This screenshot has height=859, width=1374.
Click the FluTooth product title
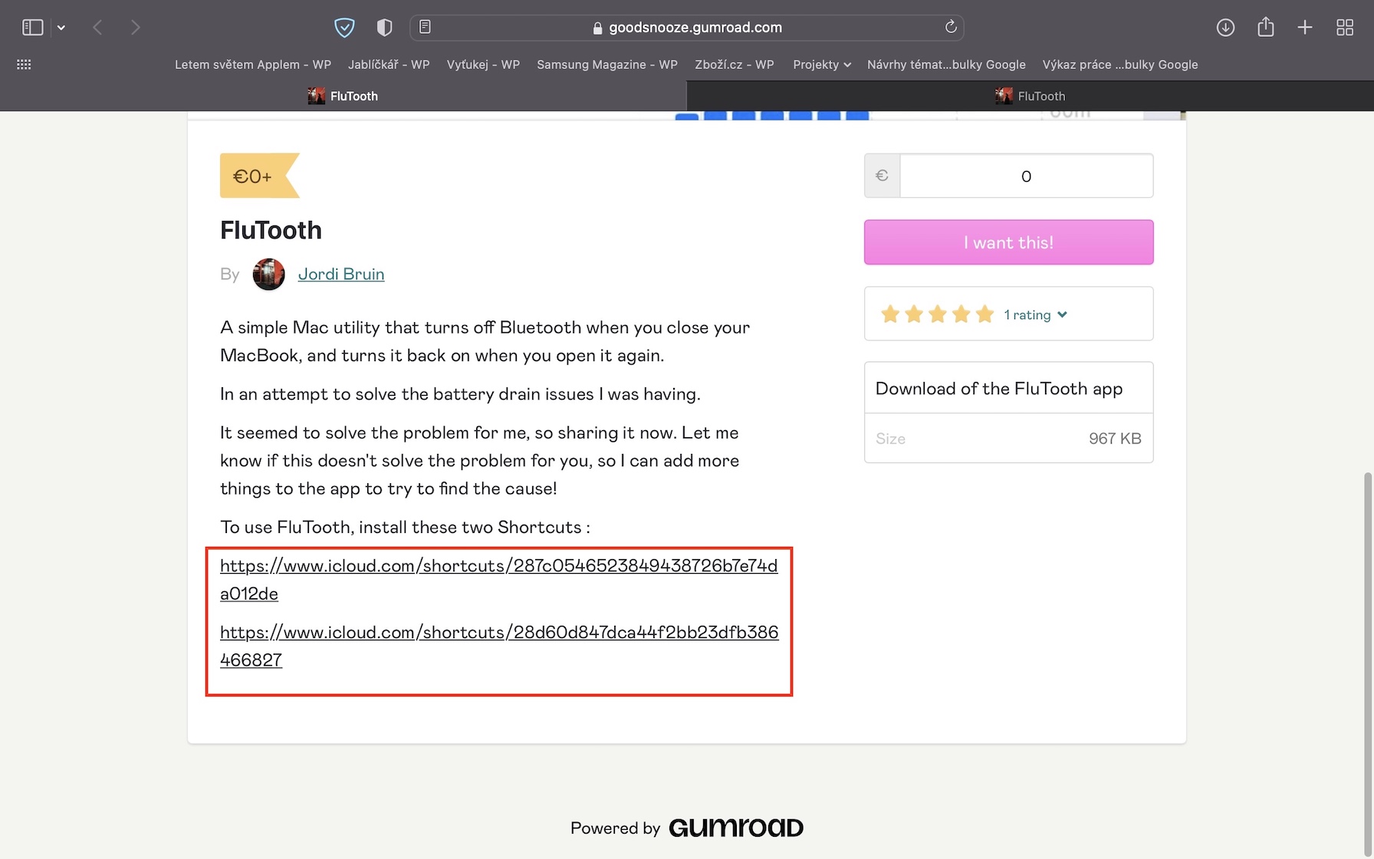271,230
